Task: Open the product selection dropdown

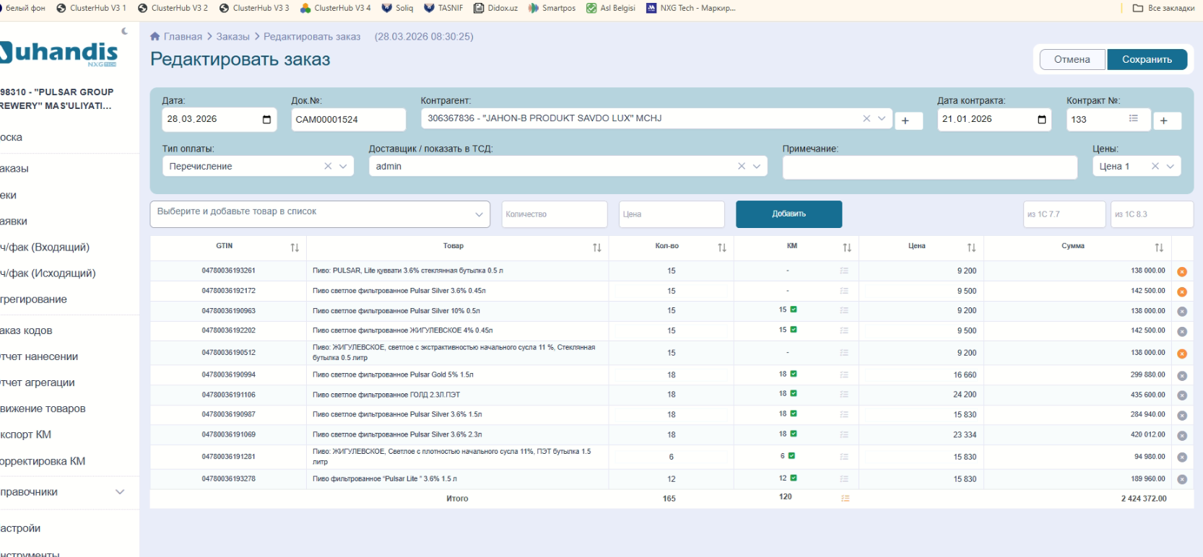Action: tap(320, 214)
